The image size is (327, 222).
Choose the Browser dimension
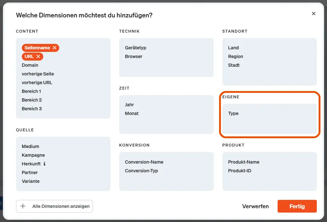[x=134, y=57]
